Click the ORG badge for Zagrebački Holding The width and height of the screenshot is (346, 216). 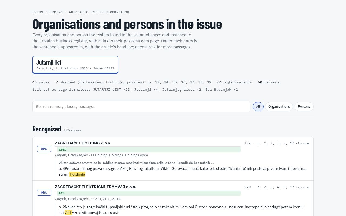(x=44, y=149)
